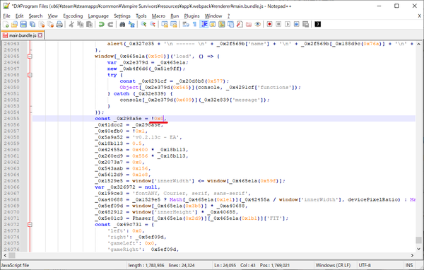
Task: Click the horizontal scrollbar left arrow
Action: click(x=5, y=255)
